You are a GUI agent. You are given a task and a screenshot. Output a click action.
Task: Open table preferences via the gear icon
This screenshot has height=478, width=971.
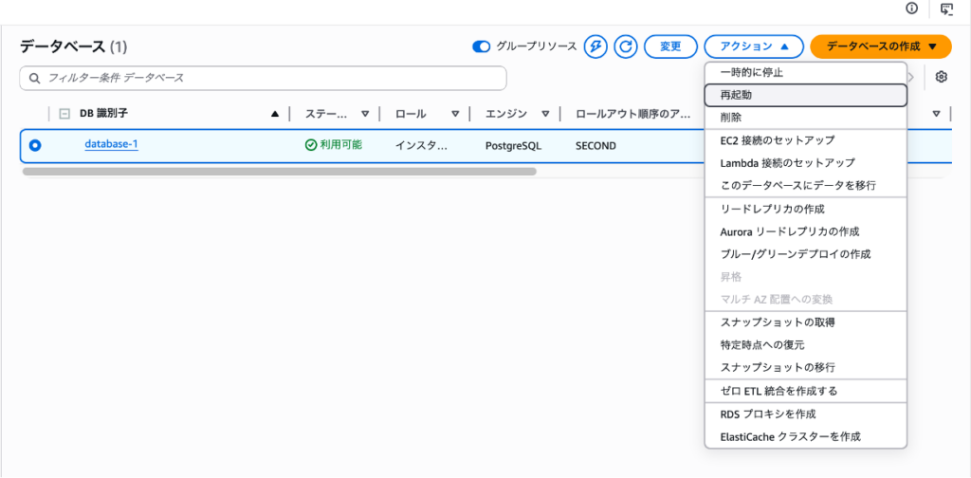point(942,77)
